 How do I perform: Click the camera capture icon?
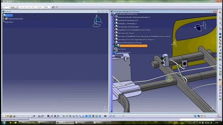pyautogui.click(x=105, y=116)
